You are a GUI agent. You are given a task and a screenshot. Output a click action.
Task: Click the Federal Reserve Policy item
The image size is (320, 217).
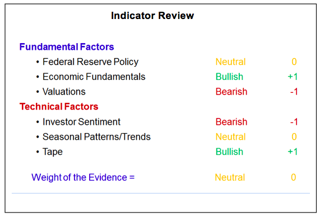coord(90,62)
